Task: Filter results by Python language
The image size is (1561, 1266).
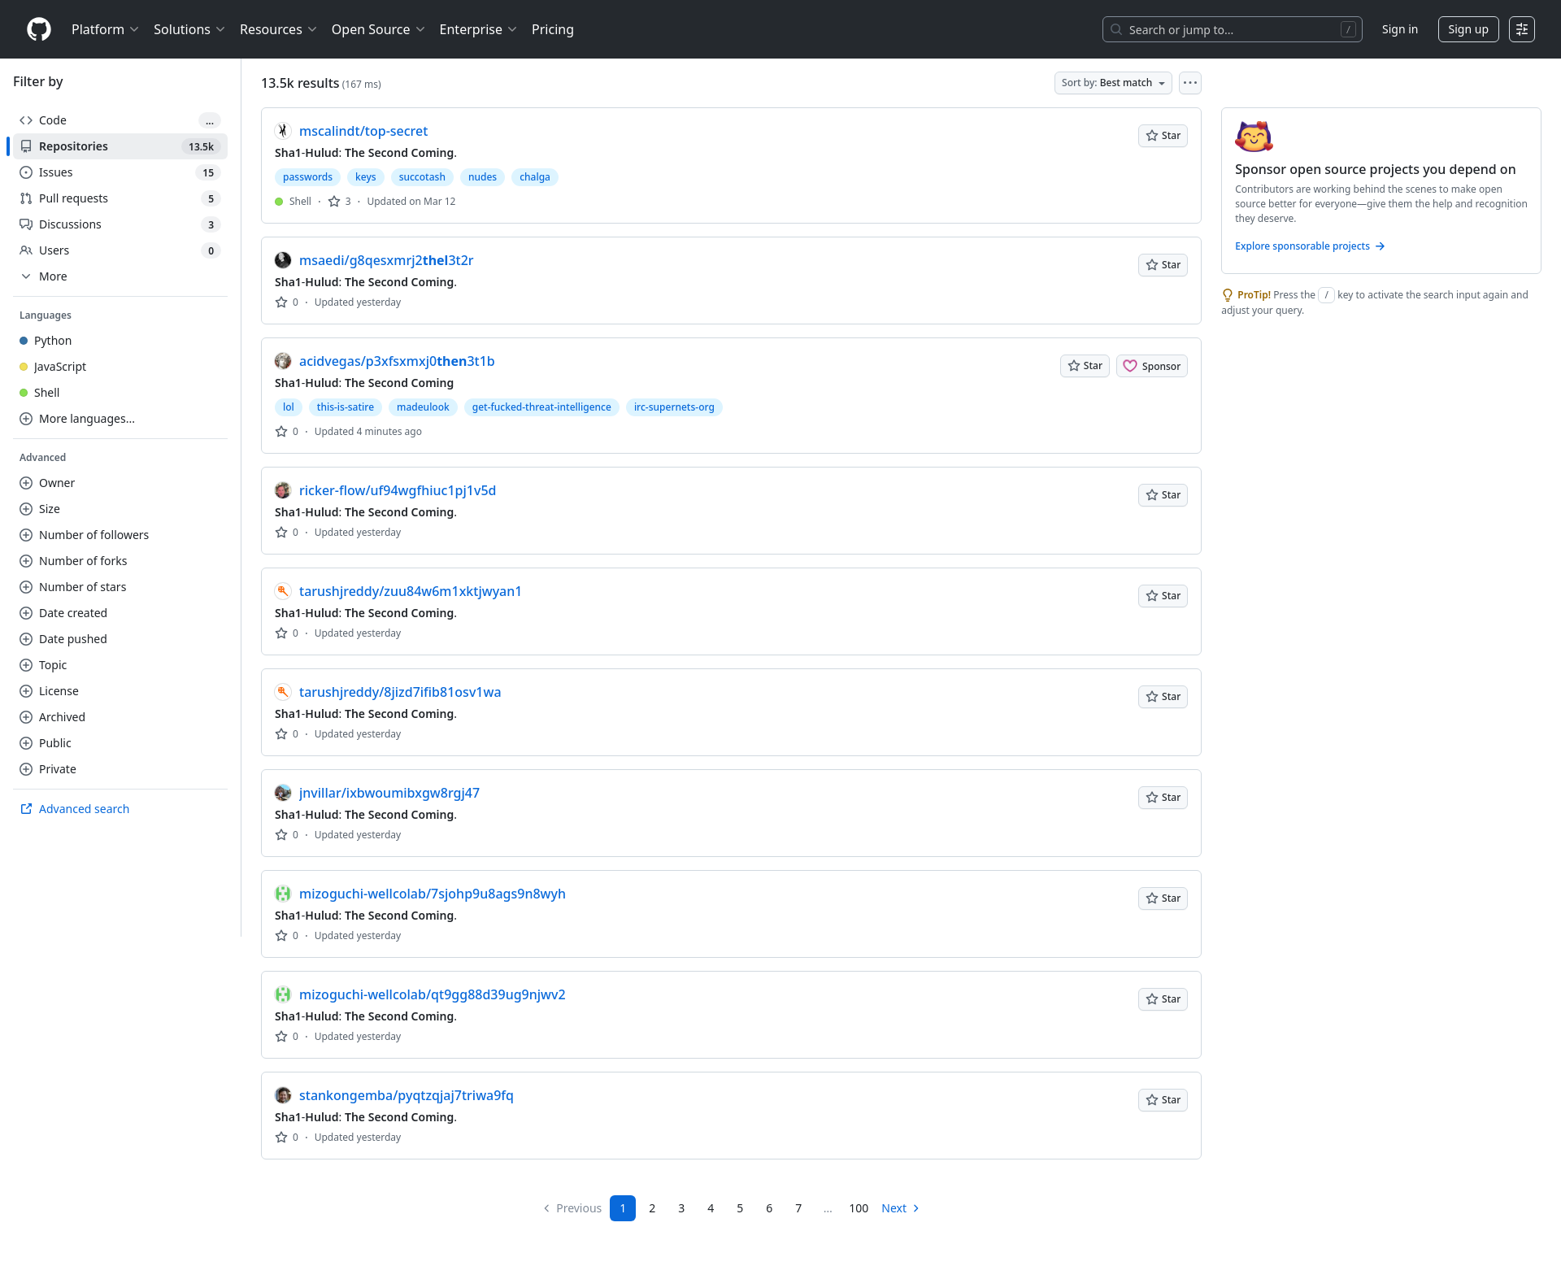Action: (52, 341)
